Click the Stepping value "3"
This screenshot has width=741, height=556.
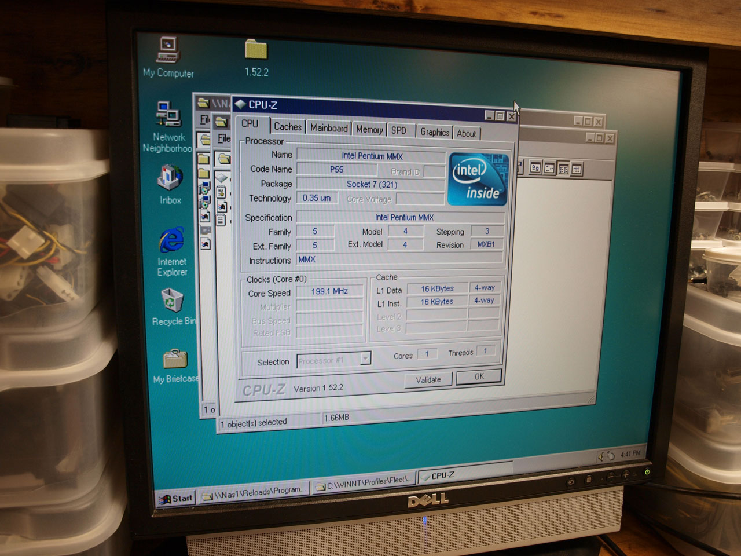coord(487,231)
